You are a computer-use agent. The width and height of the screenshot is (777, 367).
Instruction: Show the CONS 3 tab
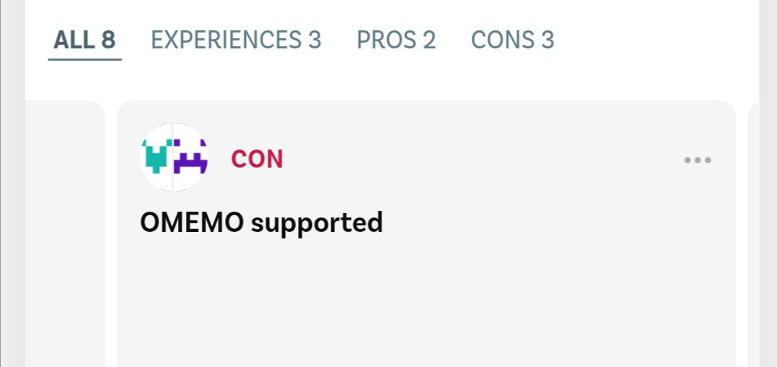pyautogui.click(x=512, y=40)
